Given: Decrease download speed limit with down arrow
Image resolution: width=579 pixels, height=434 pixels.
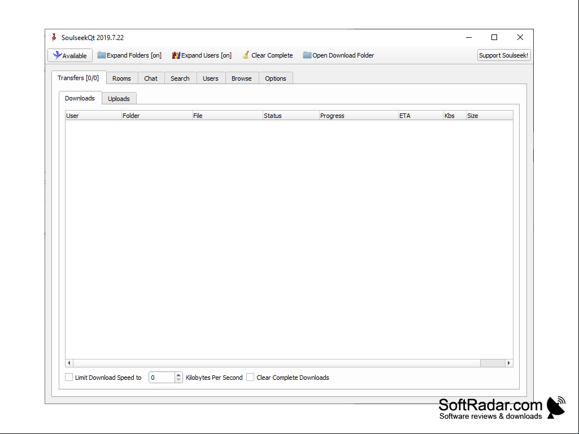Looking at the screenshot, I should point(179,380).
